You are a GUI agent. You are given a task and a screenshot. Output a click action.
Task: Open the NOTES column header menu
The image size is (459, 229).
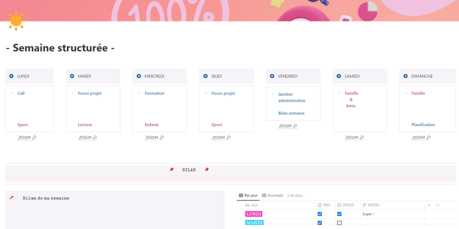coord(373,205)
